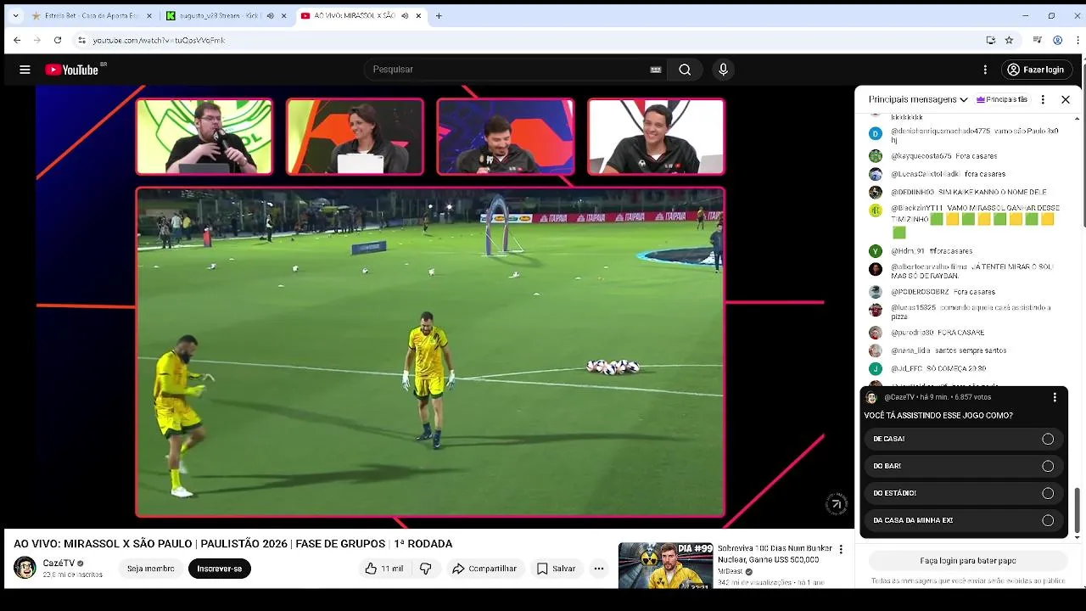Click Seja membro button
The height and width of the screenshot is (611, 1086).
[151, 569]
